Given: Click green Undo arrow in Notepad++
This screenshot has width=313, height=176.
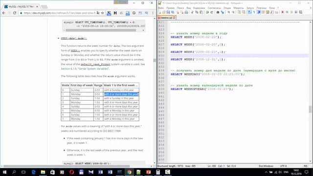Looking at the screenshot, I should click(207, 12).
